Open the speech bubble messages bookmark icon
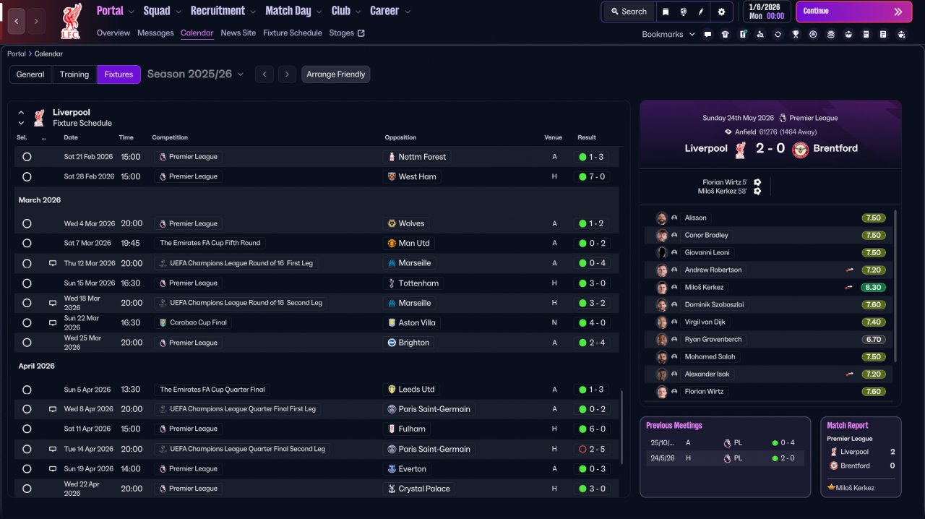Image resolution: width=925 pixels, height=519 pixels. pyautogui.click(x=707, y=34)
